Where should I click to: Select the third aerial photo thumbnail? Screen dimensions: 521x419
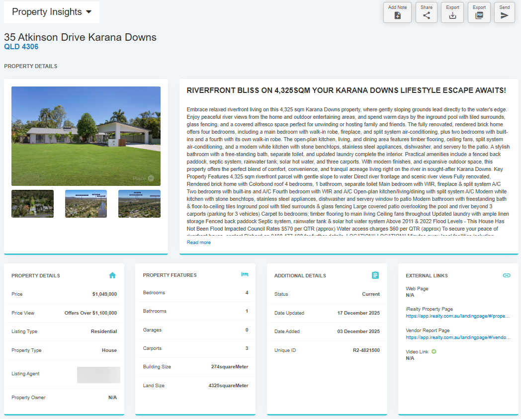click(x=139, y=204)
